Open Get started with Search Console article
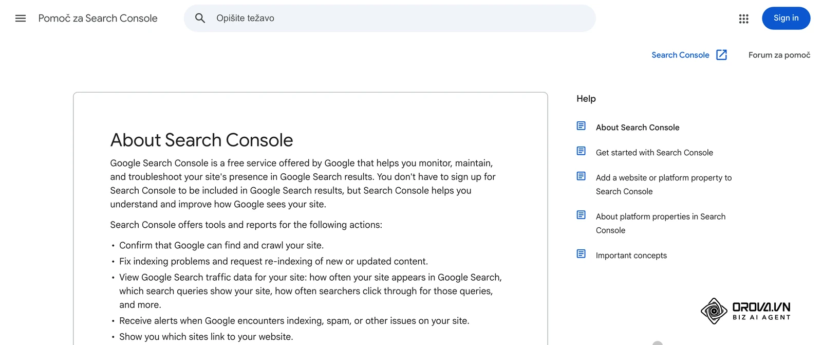This screenshot has width=822, height=345. pos(654,153)
